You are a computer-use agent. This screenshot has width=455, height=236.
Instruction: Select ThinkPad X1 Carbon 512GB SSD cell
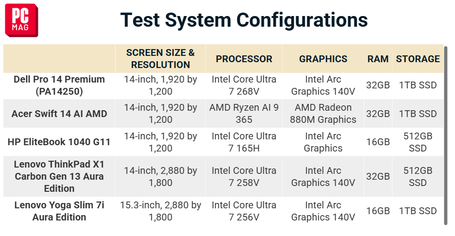coord(418,176)
